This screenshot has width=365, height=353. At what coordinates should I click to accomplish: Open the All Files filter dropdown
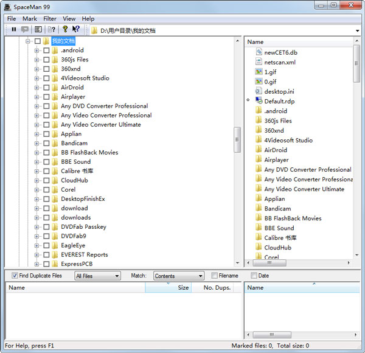click(97, 276)
